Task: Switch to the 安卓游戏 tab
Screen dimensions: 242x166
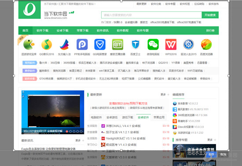Action: [112, 118]
